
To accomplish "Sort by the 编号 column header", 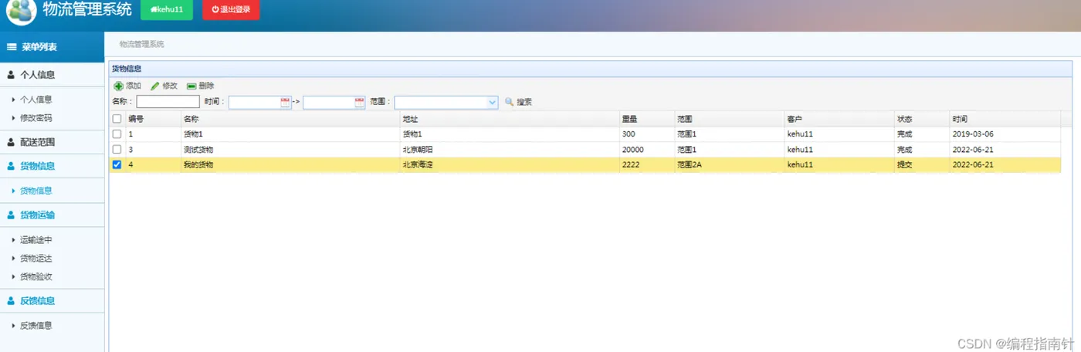I will (x=152, y=119).
